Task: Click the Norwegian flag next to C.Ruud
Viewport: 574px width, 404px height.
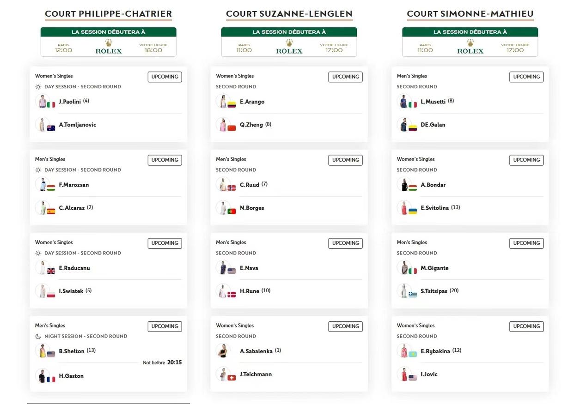Action: 232,188
